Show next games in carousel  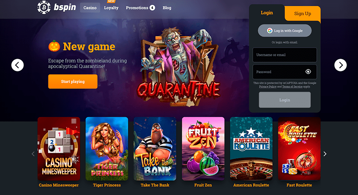pos(325,154)
